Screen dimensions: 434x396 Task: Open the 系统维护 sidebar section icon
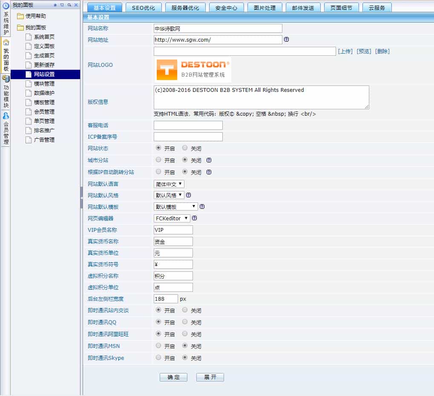pyautogui.click(x=6, y=6)
